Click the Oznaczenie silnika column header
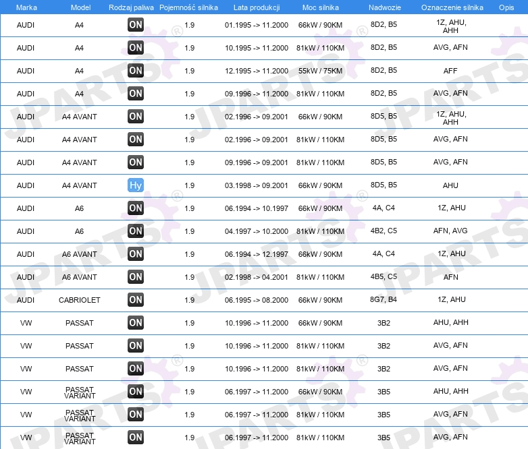Image resolution: width=528 pixels, height=449 pixels. pyautogui.click(x=452, y=7)
